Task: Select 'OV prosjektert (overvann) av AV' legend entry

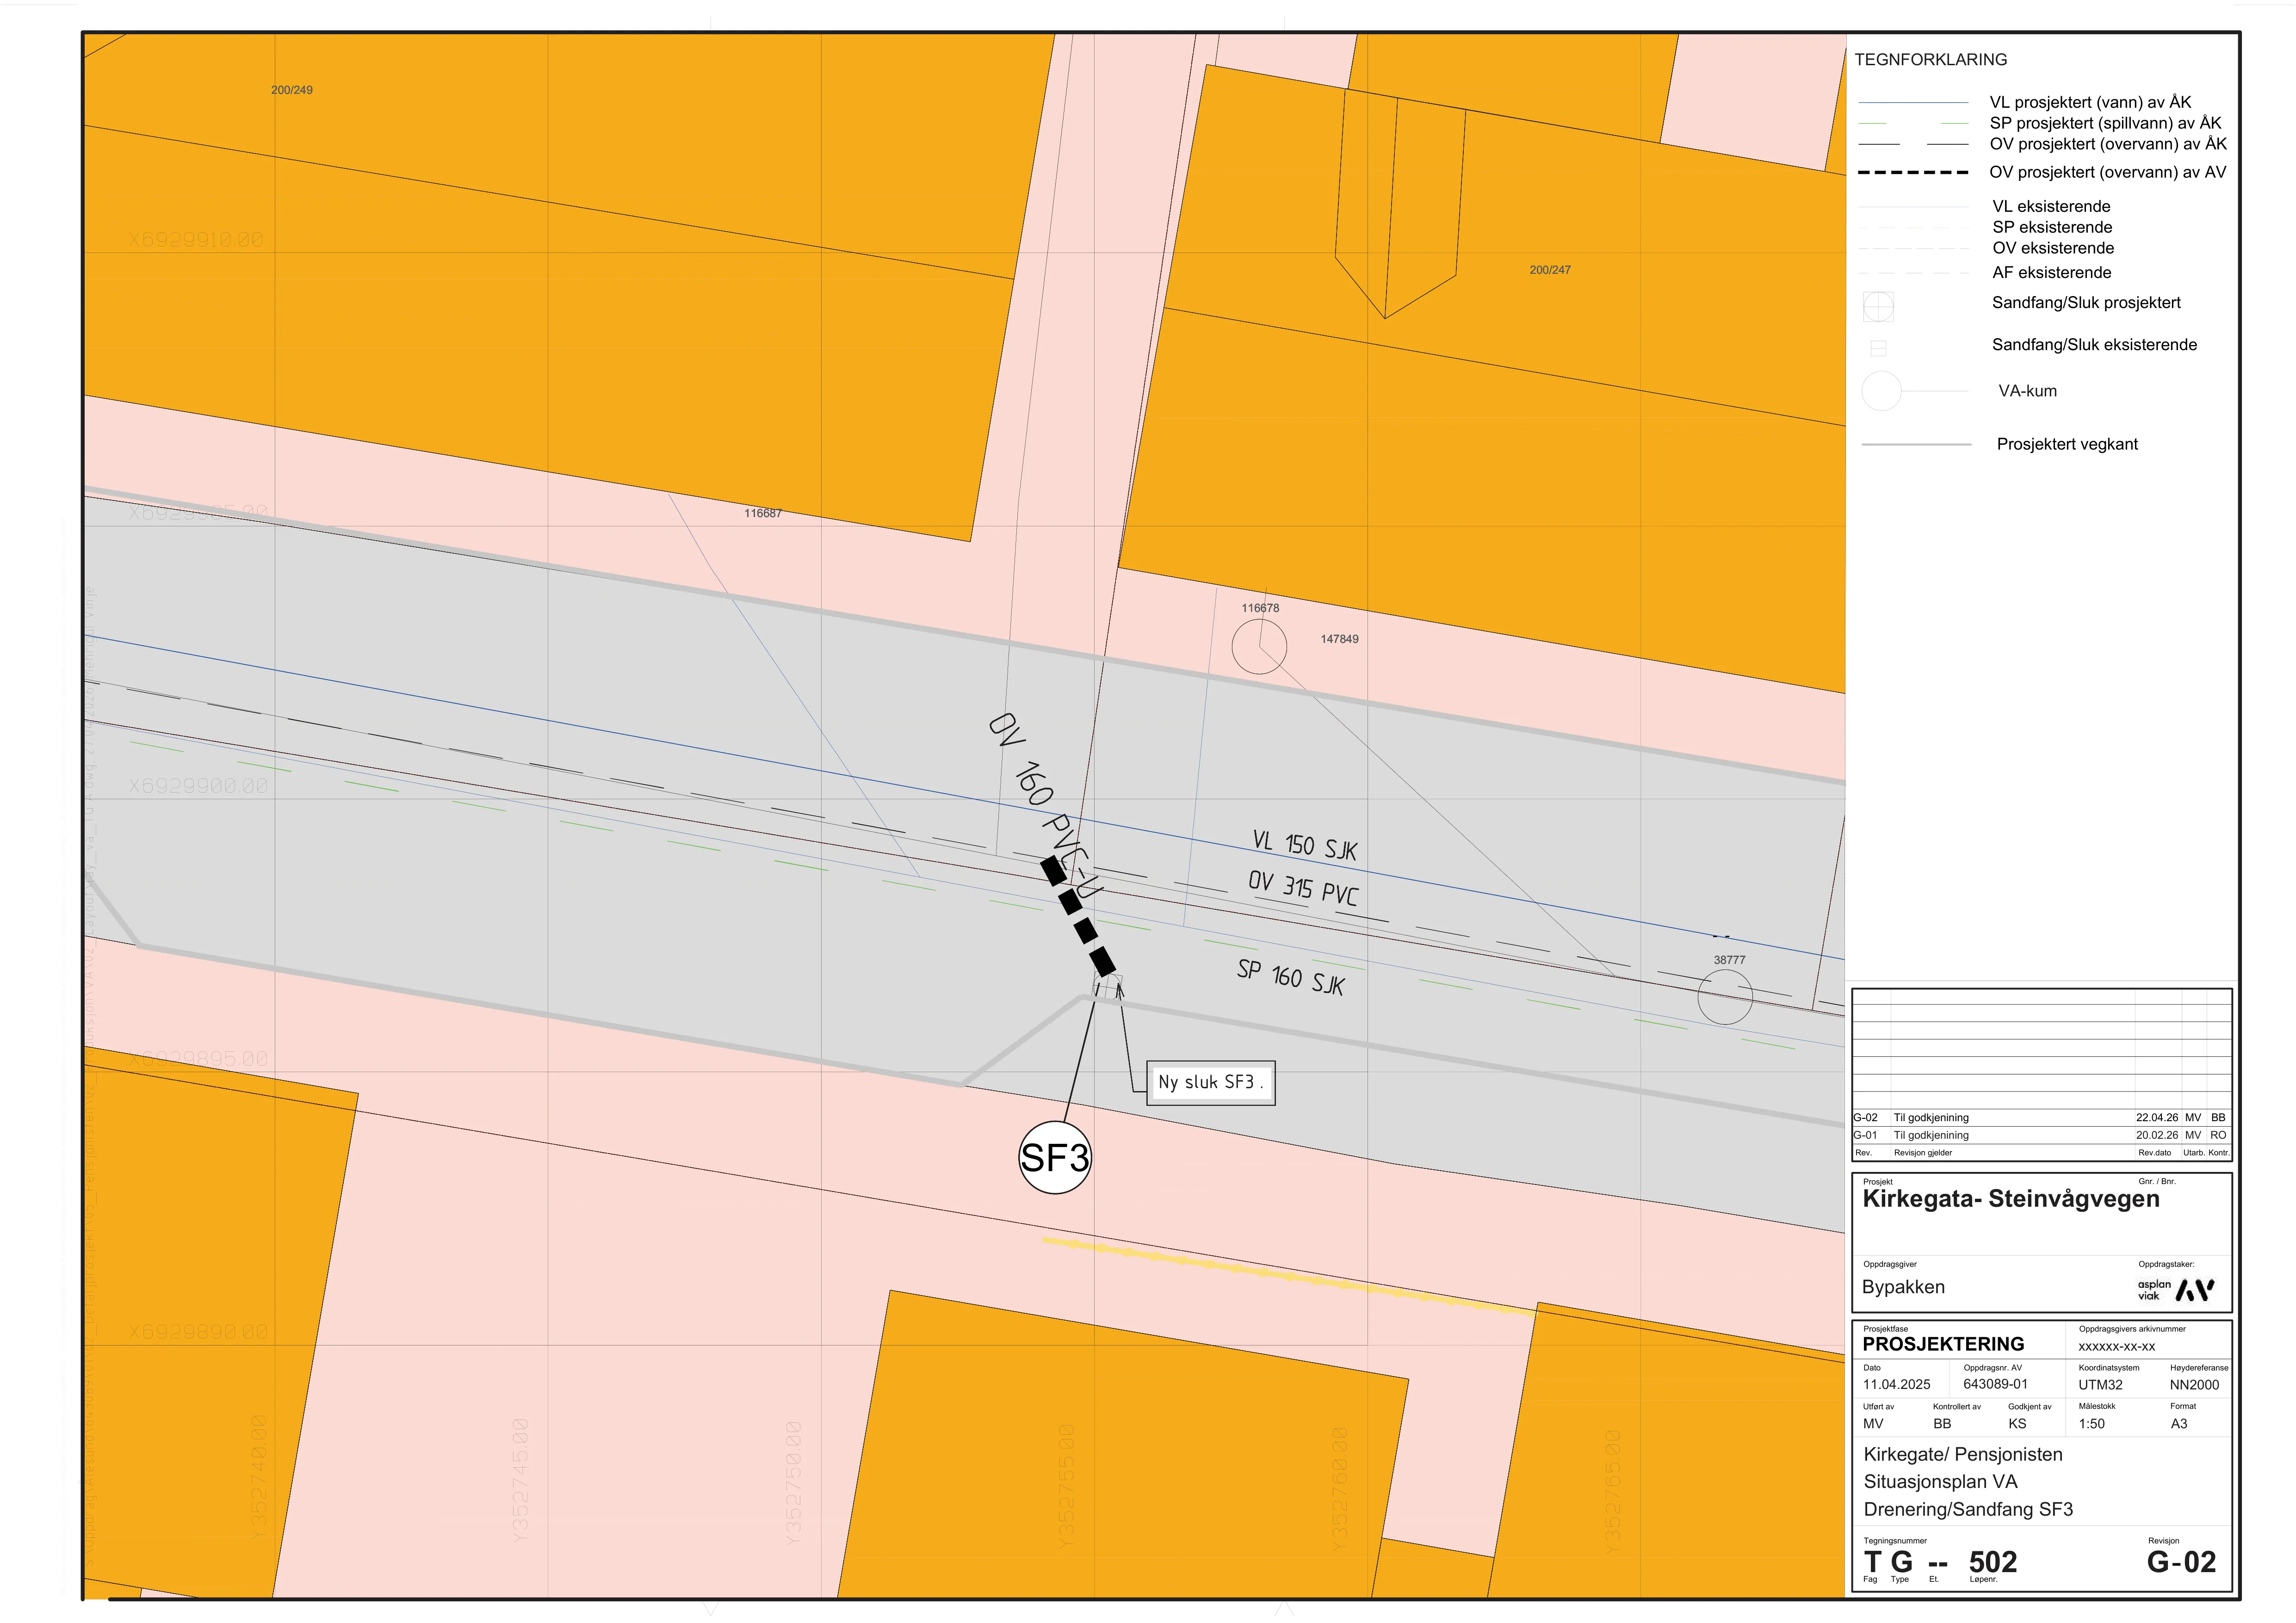Action: pos(2108,172)
